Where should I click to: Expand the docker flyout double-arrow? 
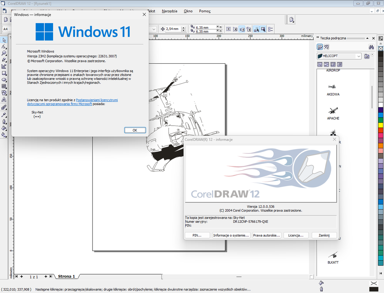coord(318,38)
